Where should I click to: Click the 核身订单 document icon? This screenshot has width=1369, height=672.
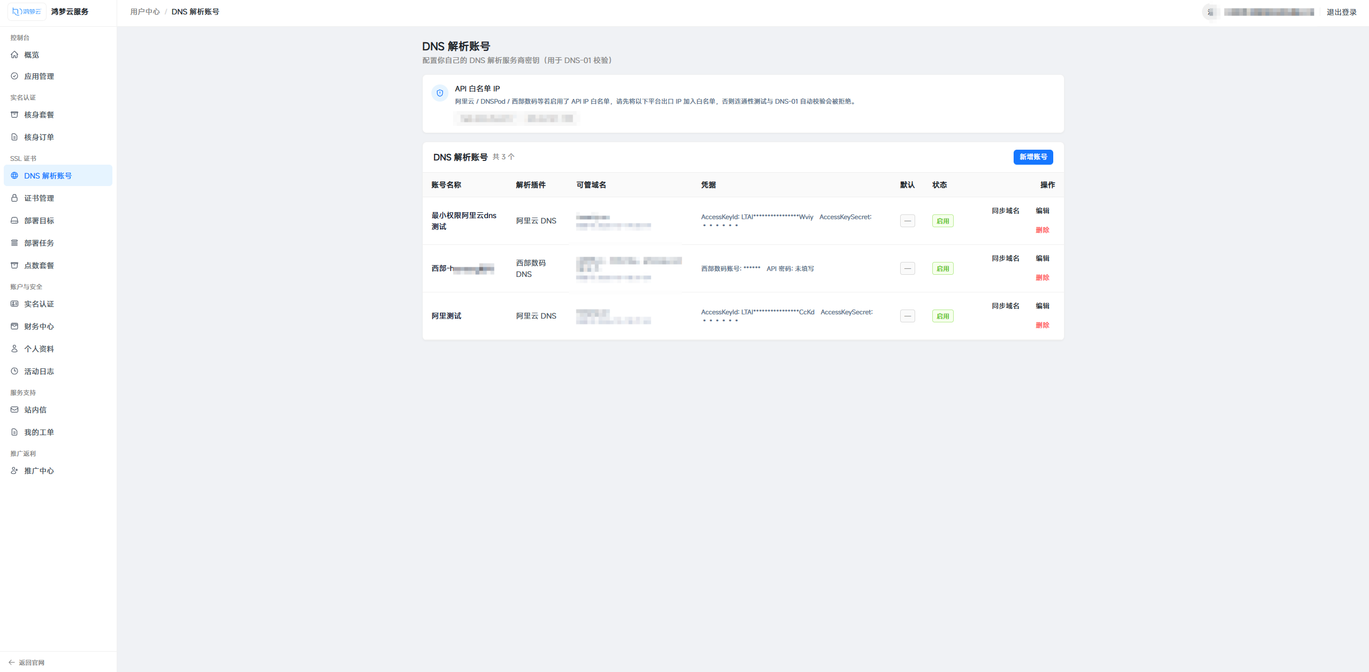click(14, 137)
